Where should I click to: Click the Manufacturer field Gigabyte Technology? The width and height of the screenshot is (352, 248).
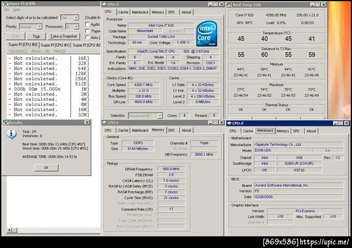pyautogui.click(x=299, y=144)
